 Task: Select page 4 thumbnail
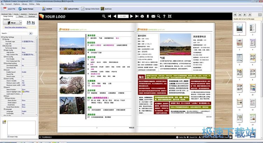point(252,43)
